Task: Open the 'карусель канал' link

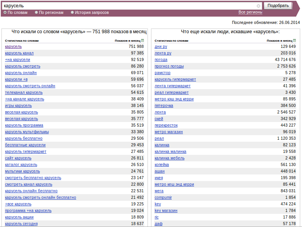Action: point(19,53)
